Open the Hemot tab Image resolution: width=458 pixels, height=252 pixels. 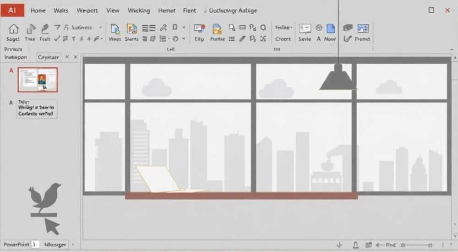pyautogui.click(x=167, y=11)
